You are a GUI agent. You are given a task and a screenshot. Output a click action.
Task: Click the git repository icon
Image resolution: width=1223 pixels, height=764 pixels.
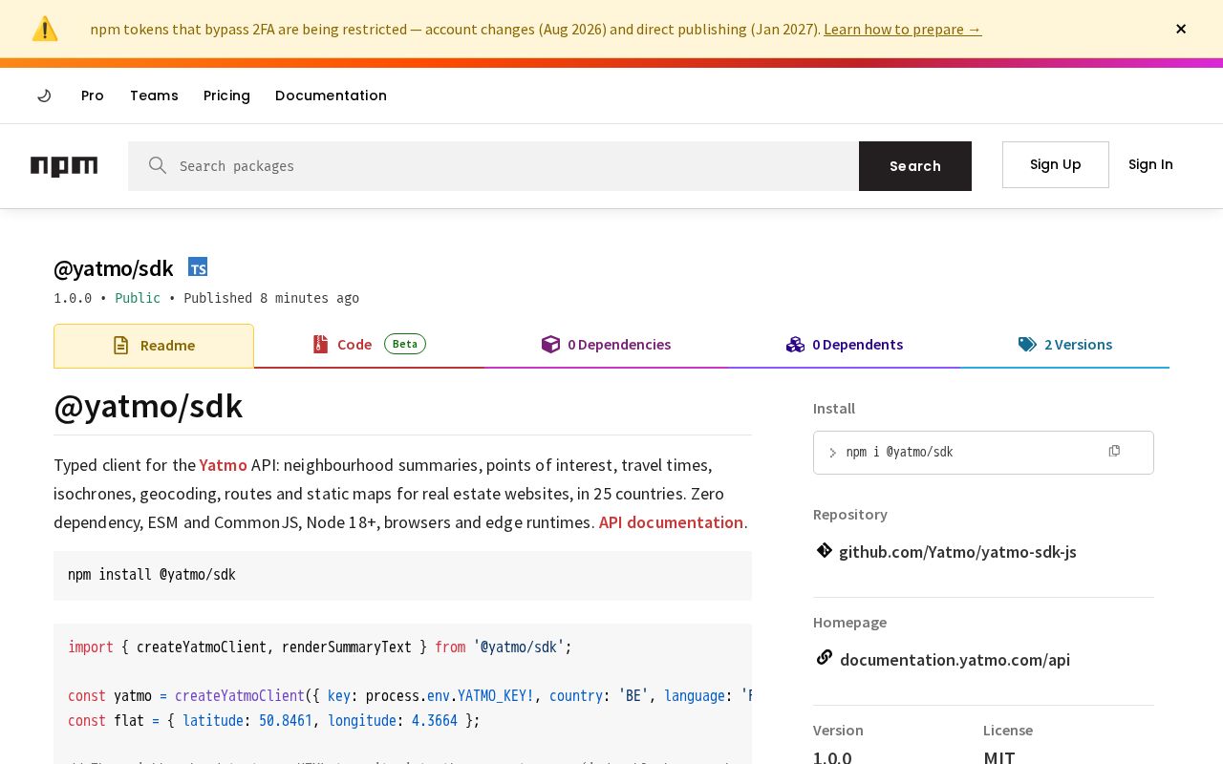click(824, 550)
